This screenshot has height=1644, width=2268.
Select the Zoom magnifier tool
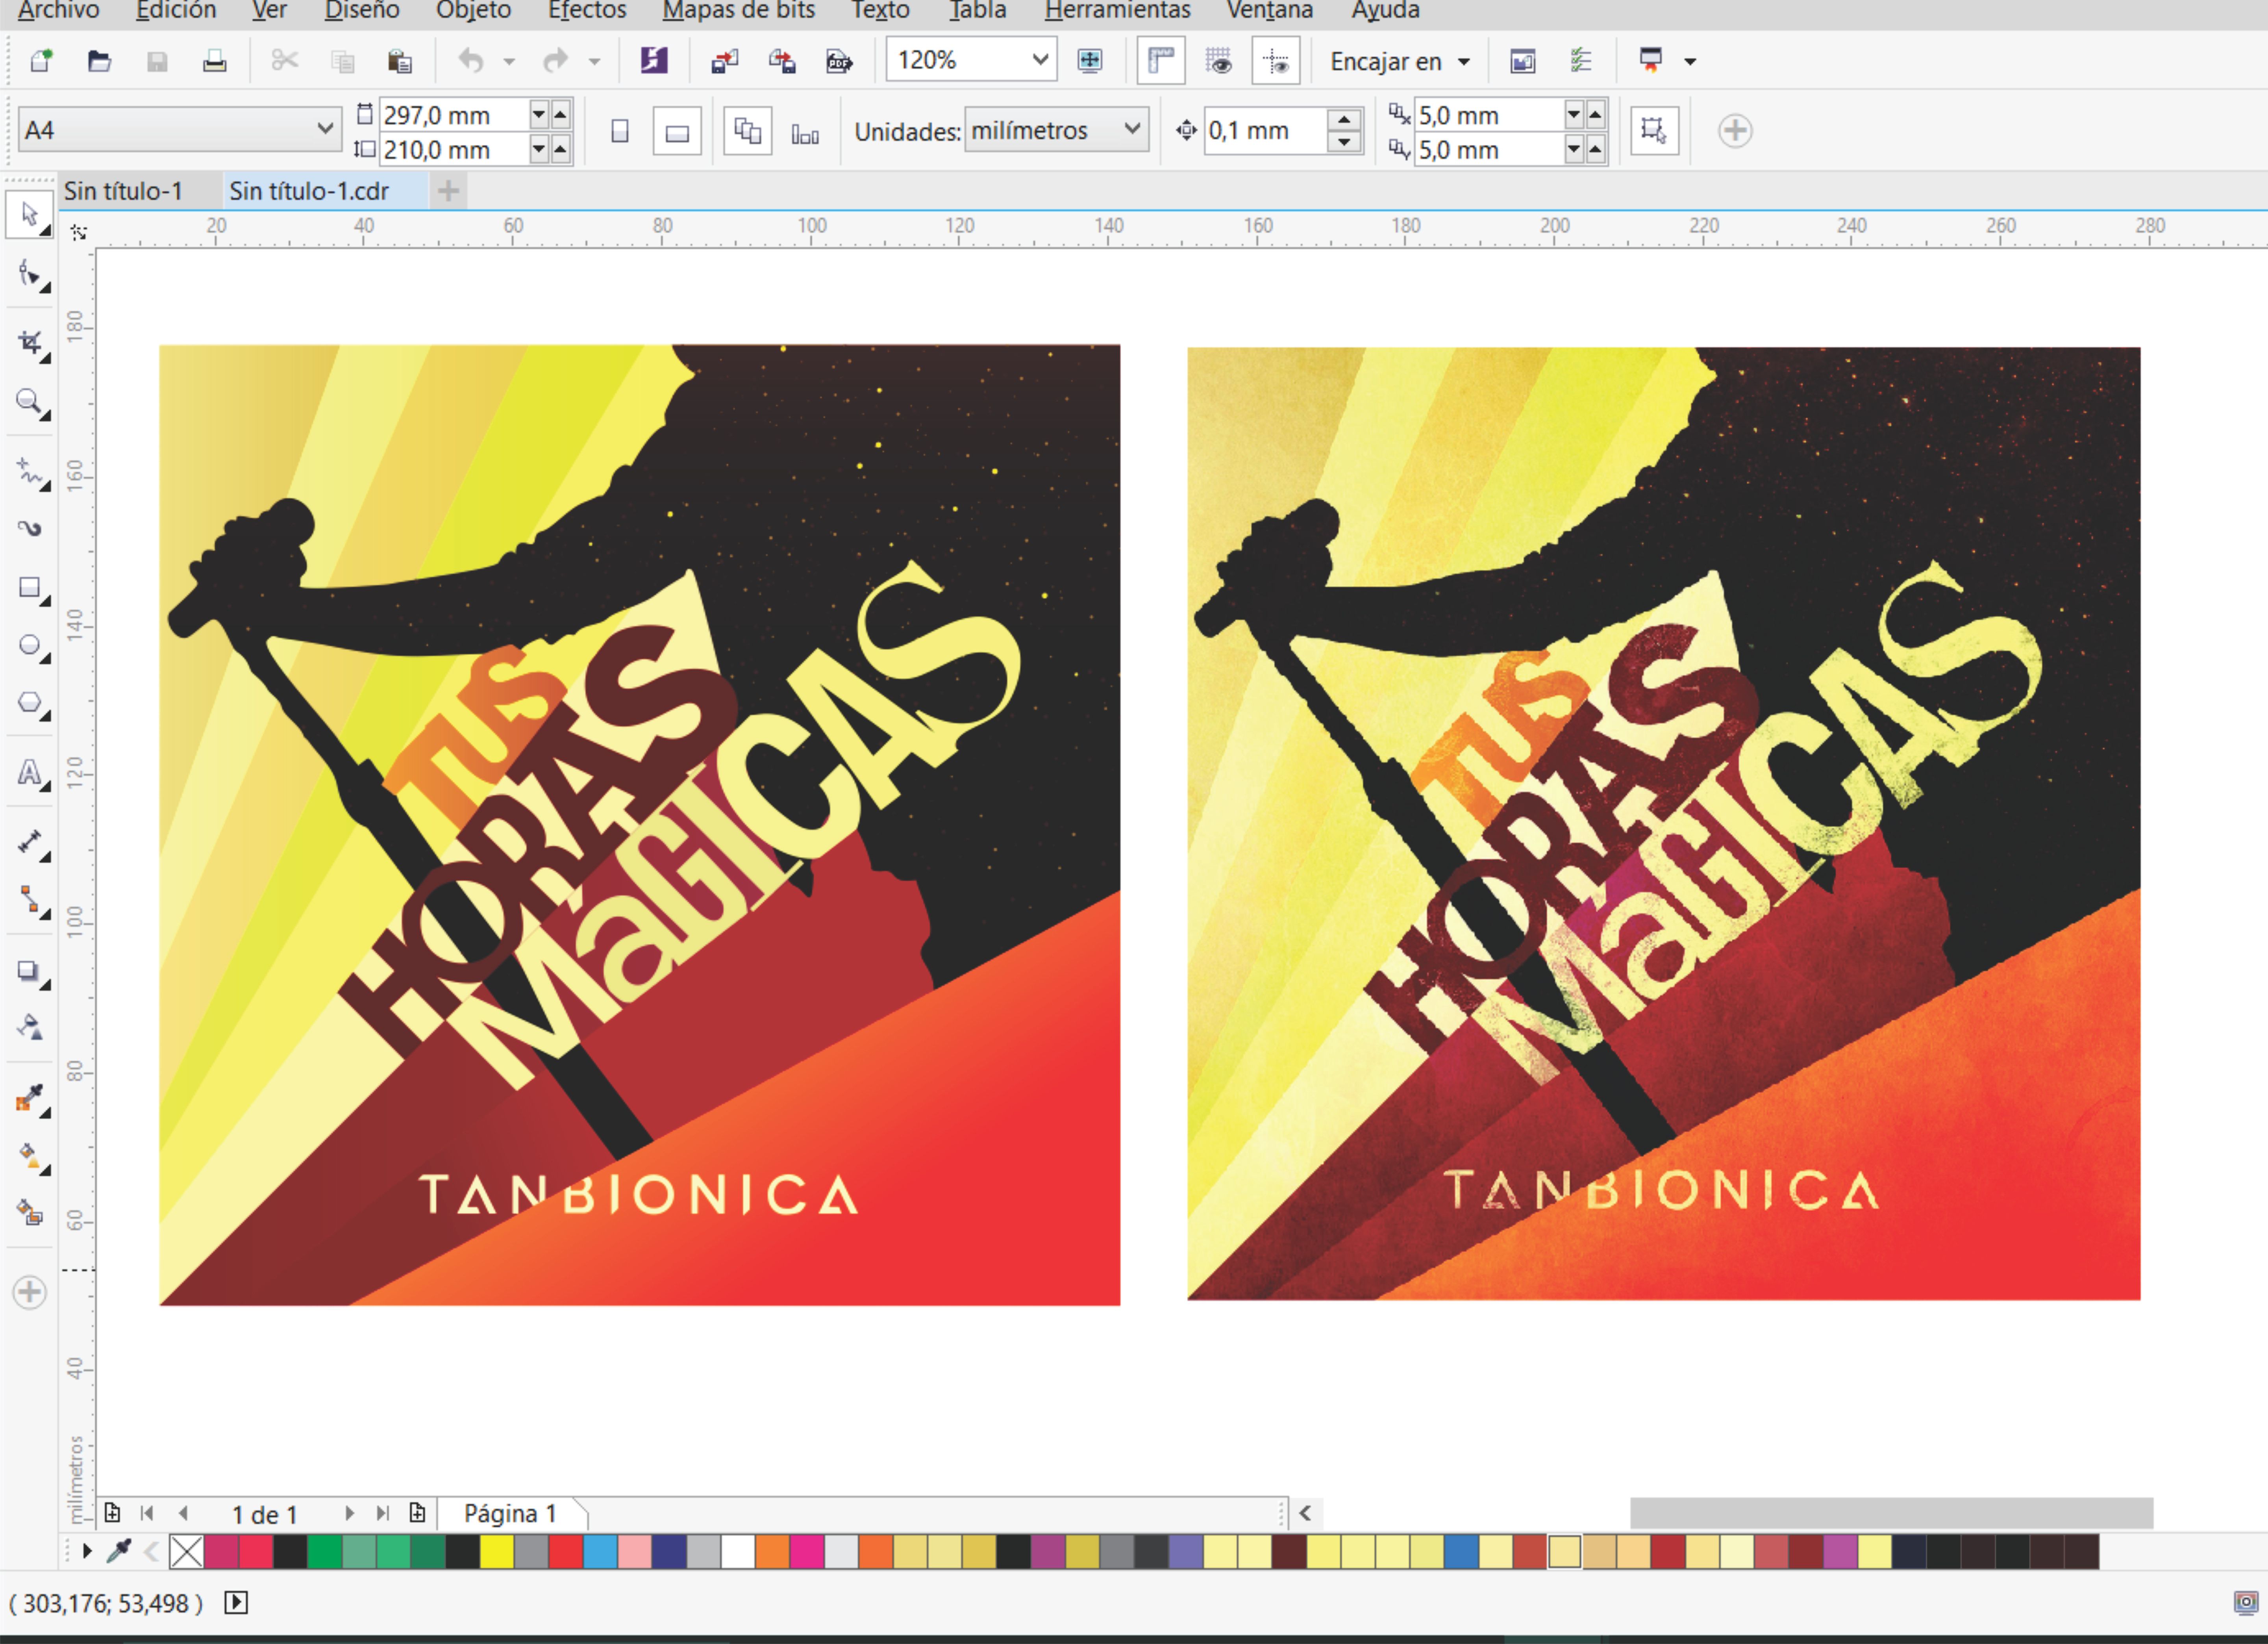pos(29,402)
